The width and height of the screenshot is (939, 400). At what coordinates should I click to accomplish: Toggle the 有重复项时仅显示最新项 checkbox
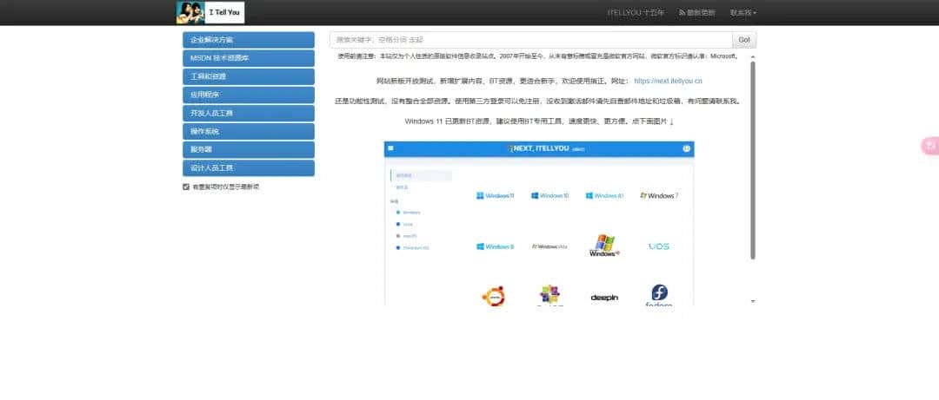pyautogui.click(x=186, y=187)
